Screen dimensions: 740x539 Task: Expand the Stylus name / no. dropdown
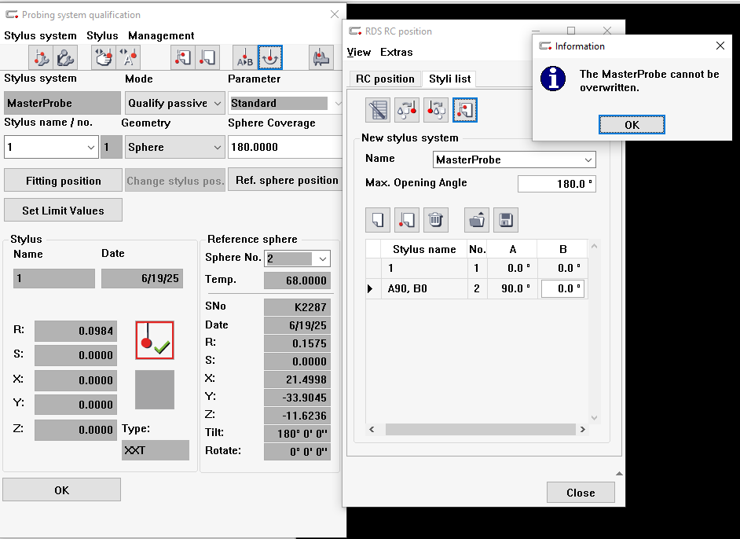pyautogui.click(x=91, y=147)
